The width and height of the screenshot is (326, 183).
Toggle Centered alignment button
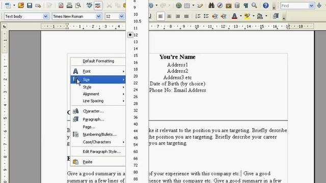pos(169,16)
